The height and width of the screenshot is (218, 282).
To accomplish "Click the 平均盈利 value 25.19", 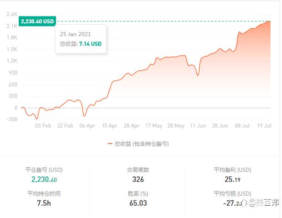I will 232,180.
